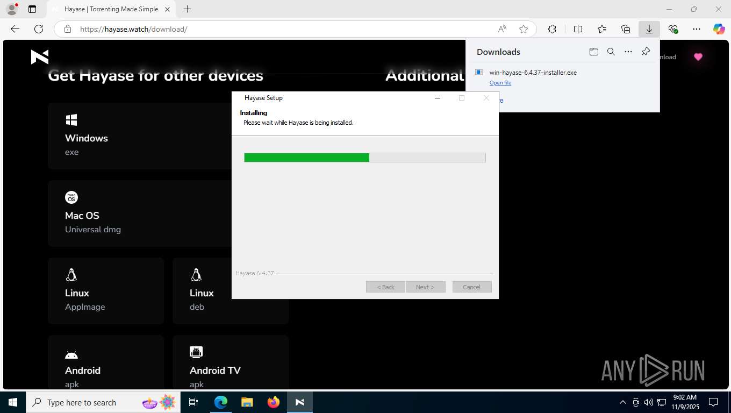
Task: Search downloads with magnifier icon
Action: point(611,52)
